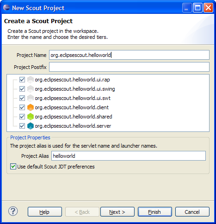Click the grey cube icon for ui.swing bundle

(x=31, y=89)
